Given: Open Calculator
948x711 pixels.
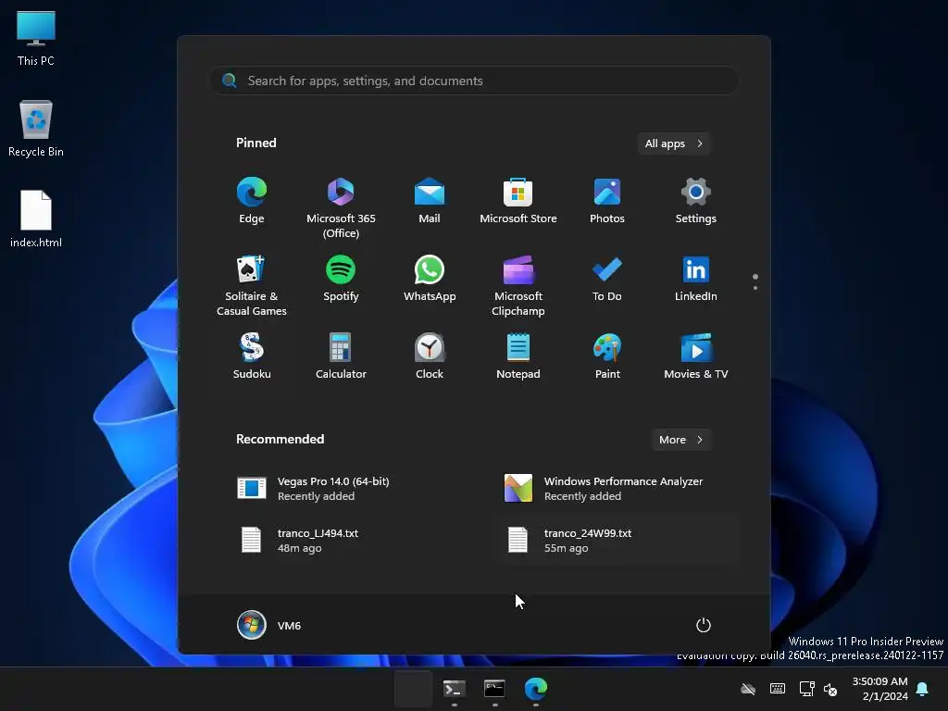Looking at the screenshot, I should pos(341,356).
